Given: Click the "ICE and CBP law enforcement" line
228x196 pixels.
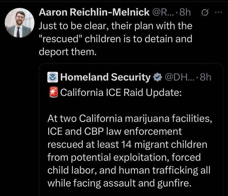Looking at the screenshot, I should point(115,131).
